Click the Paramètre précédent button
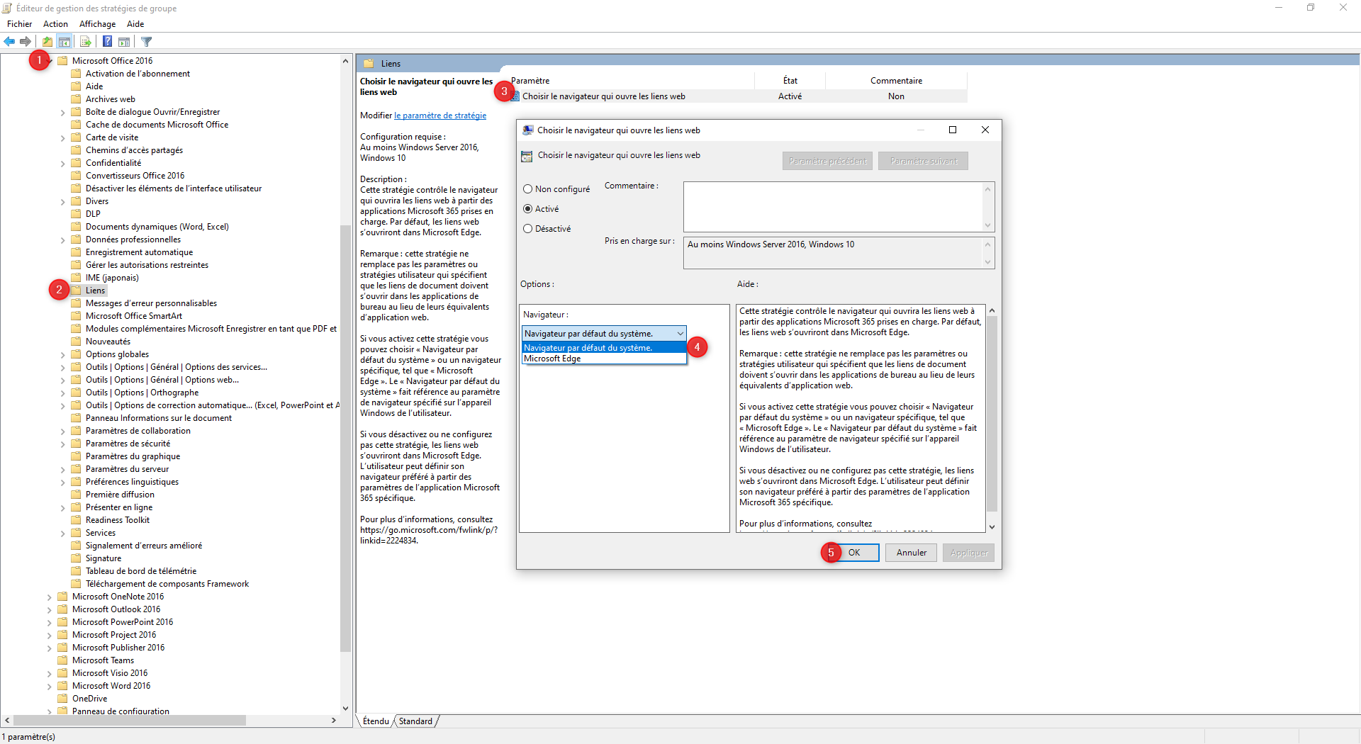This screenshot has height=744, width=1361. [827, 161]
